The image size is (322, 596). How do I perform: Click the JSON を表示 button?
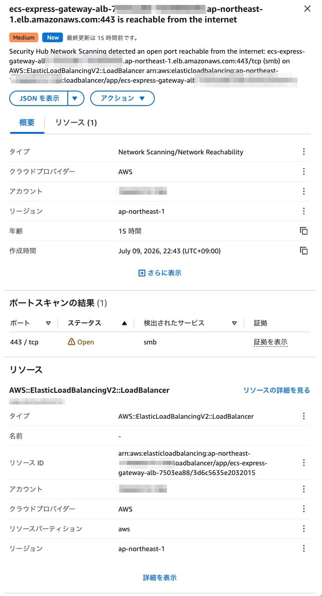39,99
